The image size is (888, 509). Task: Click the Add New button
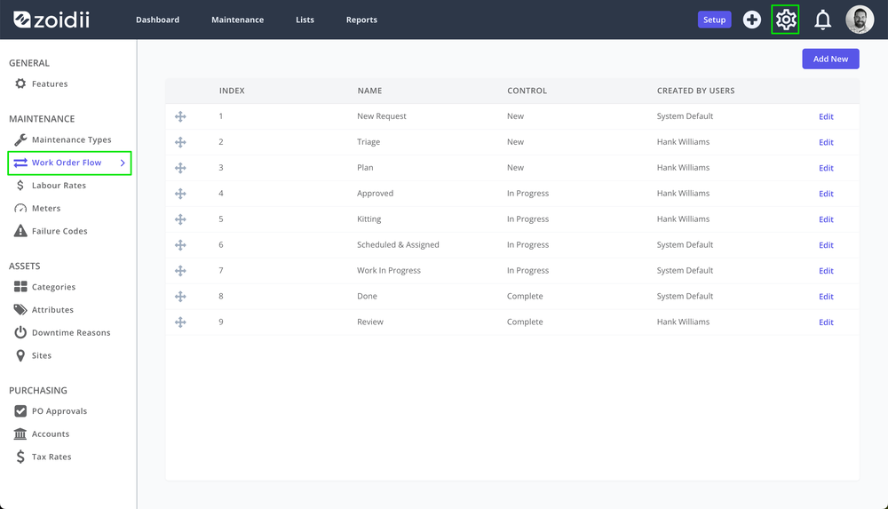830,59
